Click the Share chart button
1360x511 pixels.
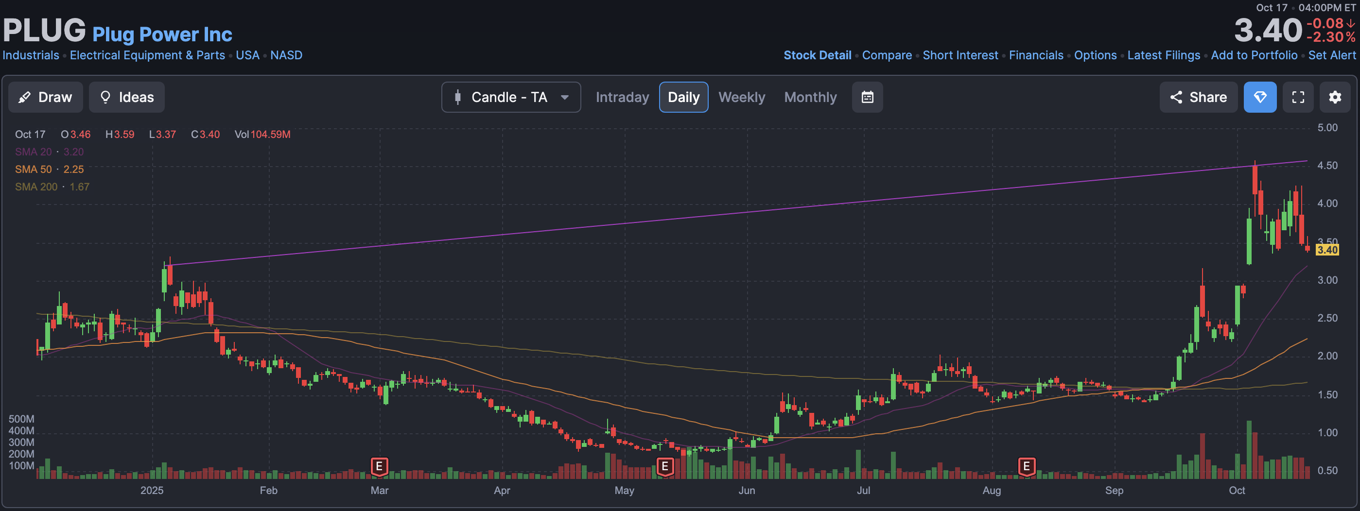point(1199,97)
